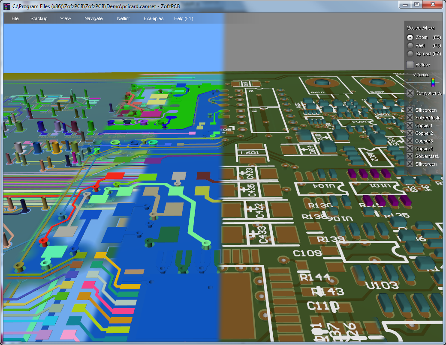This screenshot has width=446, height=345.
Task: Select the Peel mouse wheel mode
Action: pyautogui.click(x=410, y=45)
